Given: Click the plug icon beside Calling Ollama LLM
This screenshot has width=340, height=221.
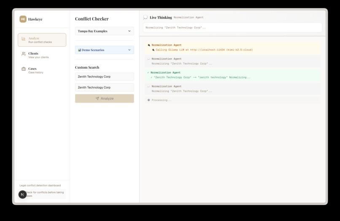Looking at the screenshot, I should pyautogui.click(x=153, y=50).
